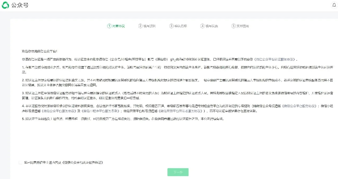The image size is (338, 179).
Task: Open the notification bell
Action: [x=334, y=5]
